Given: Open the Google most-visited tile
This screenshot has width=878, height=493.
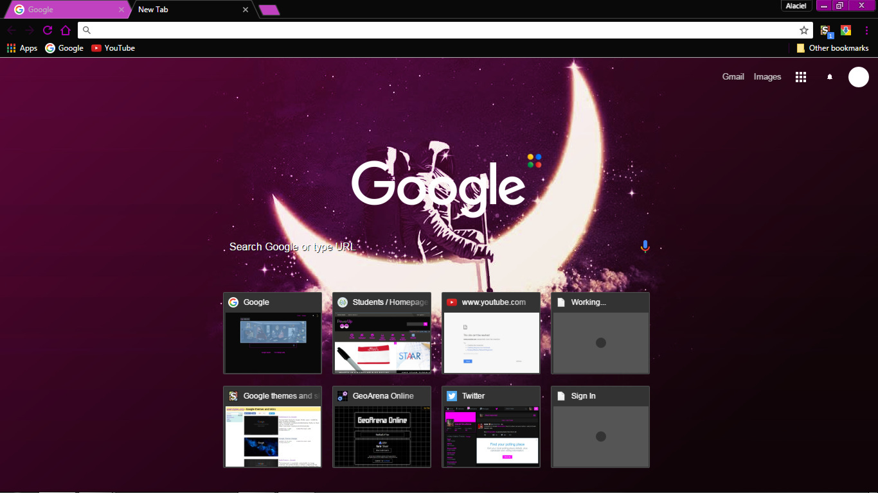Looking at the screenshot, I should [273, 333].
